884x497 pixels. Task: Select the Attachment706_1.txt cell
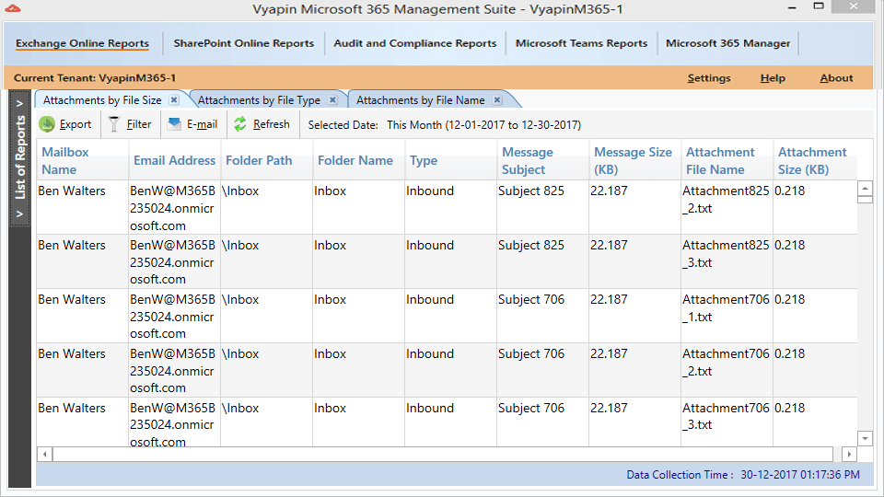(727, 316)
